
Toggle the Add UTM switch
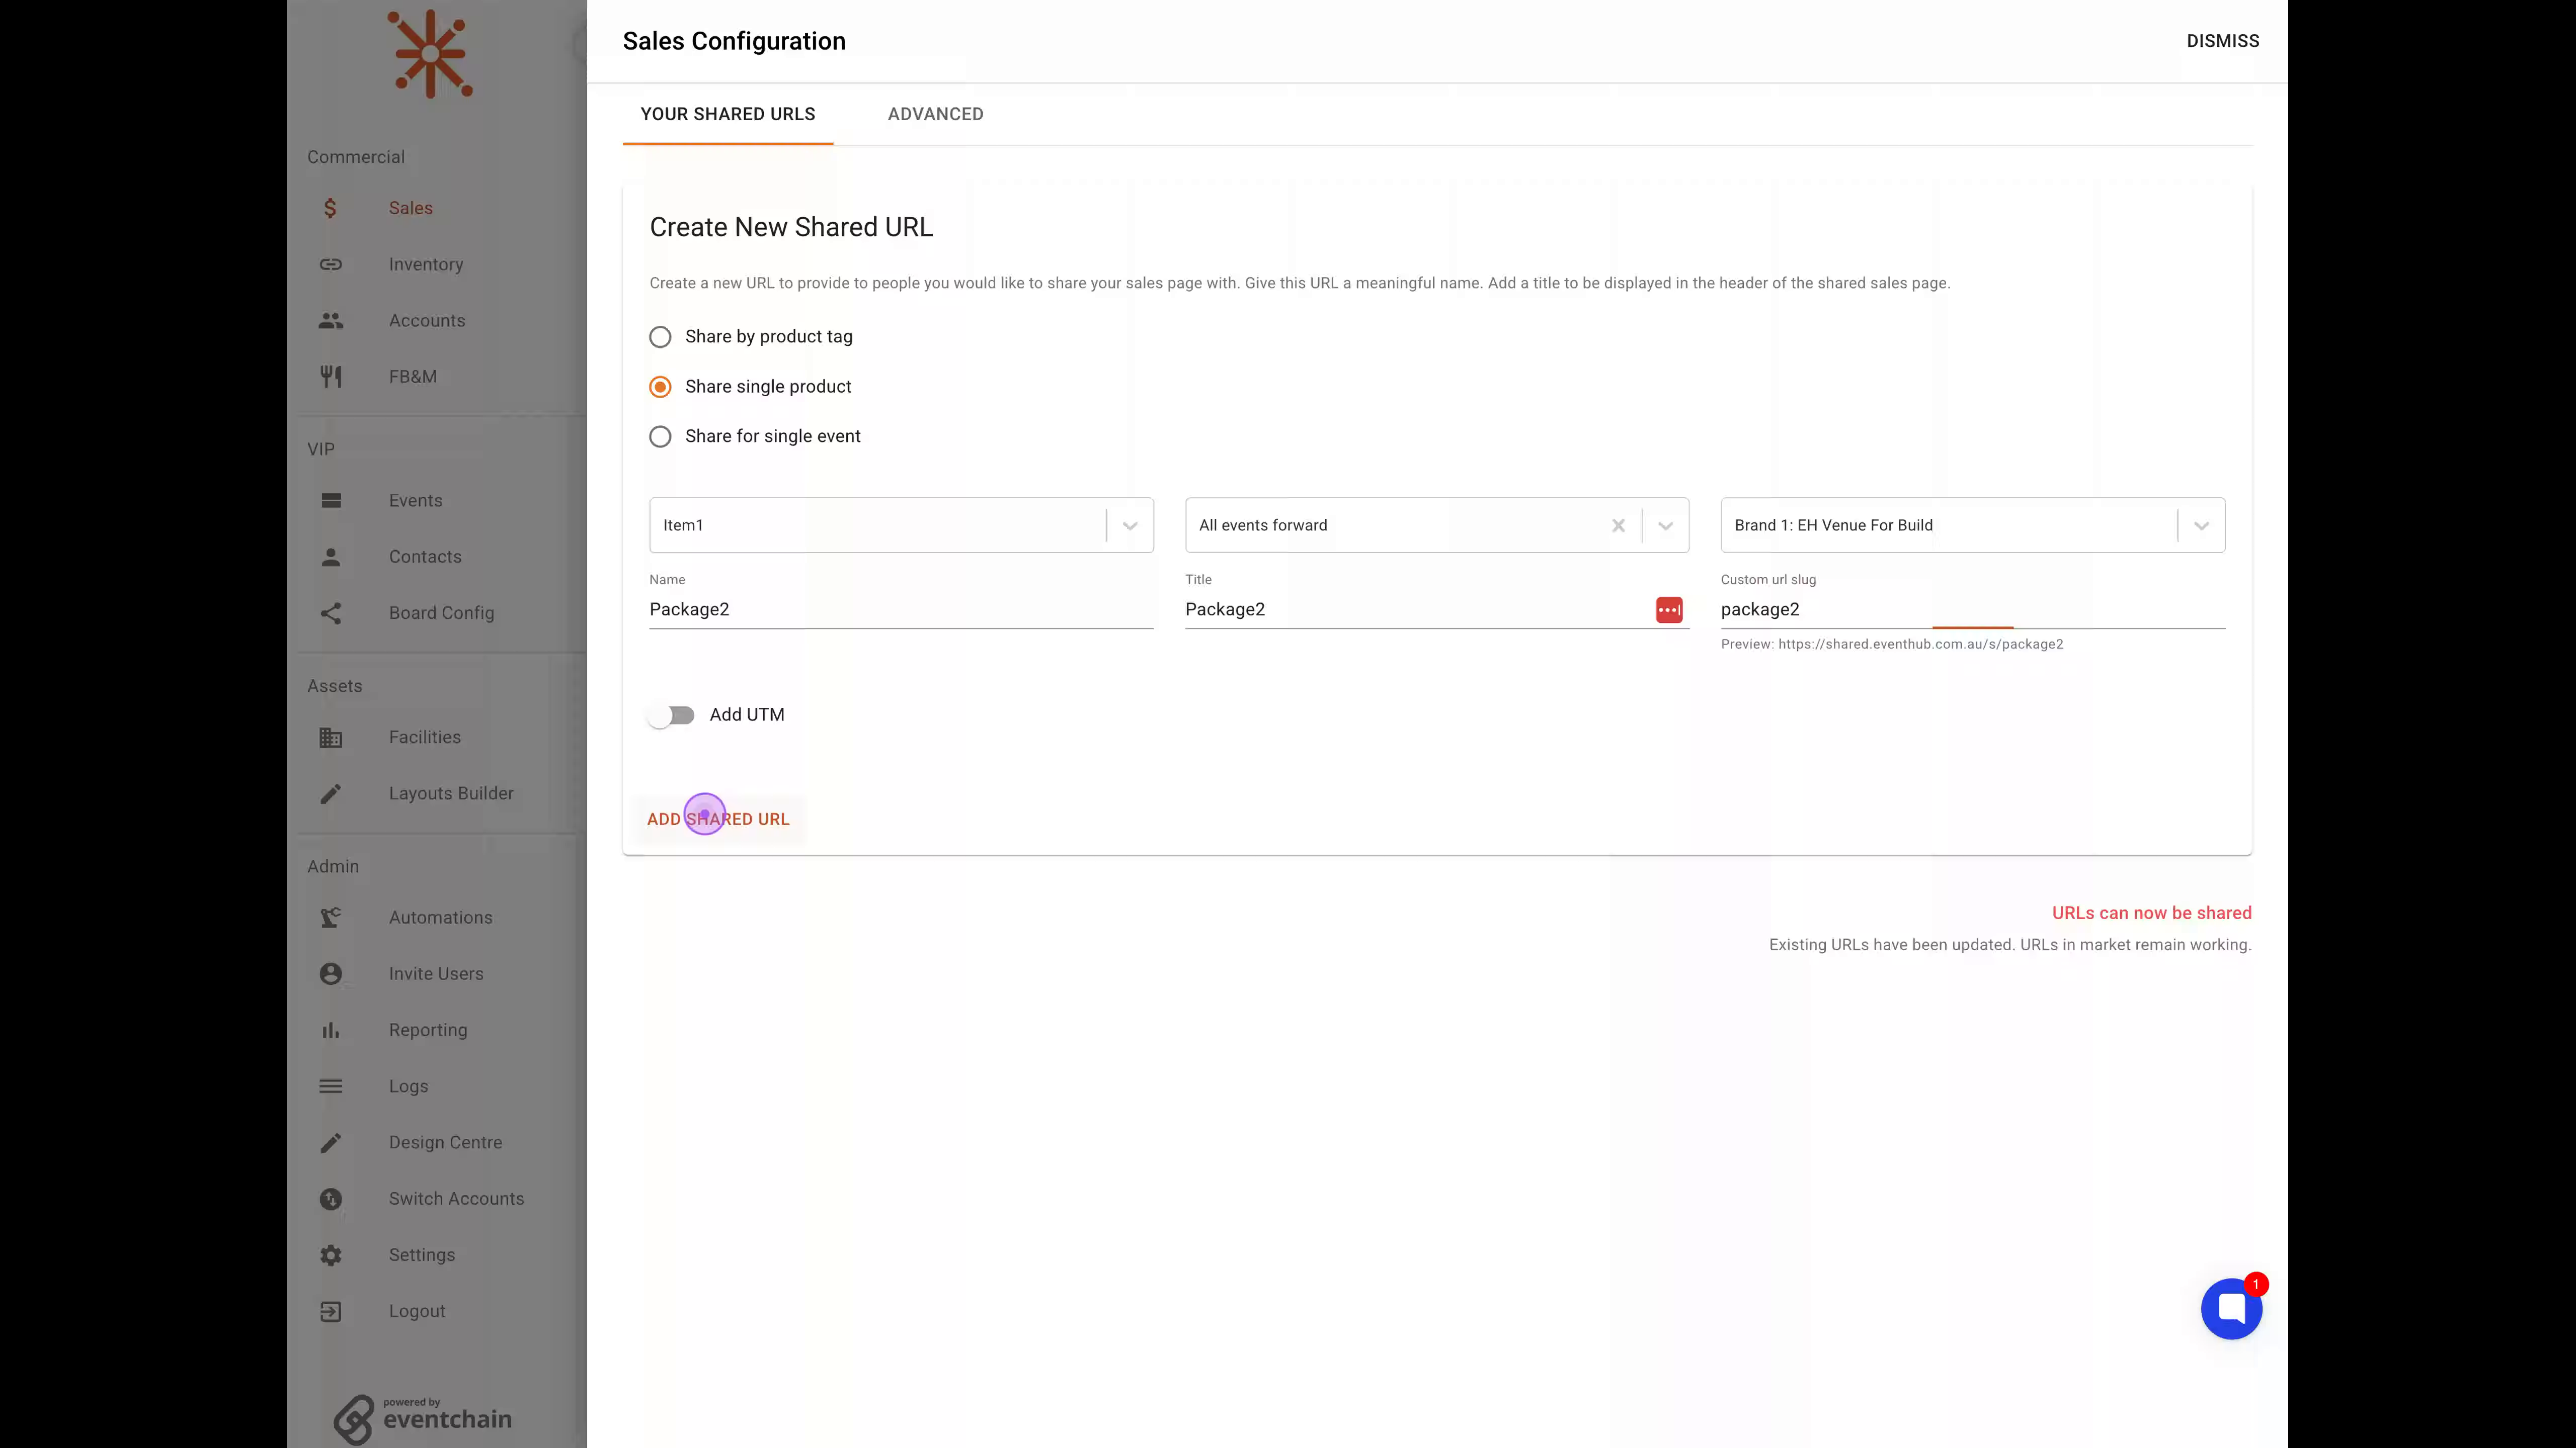click(x=671, y=715)
